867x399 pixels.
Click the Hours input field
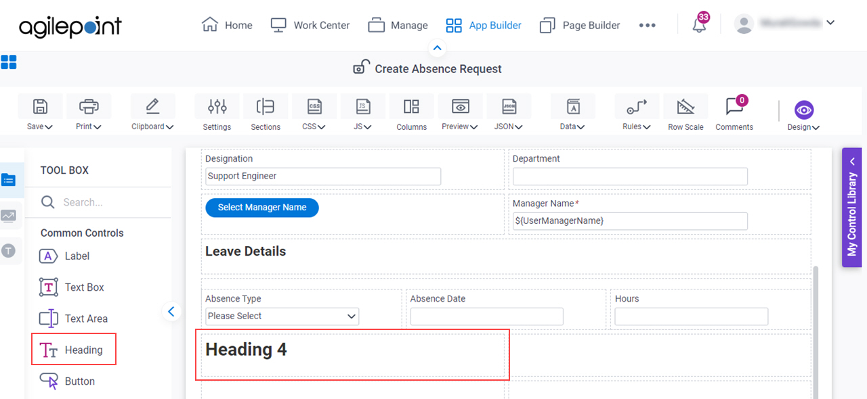692,316
